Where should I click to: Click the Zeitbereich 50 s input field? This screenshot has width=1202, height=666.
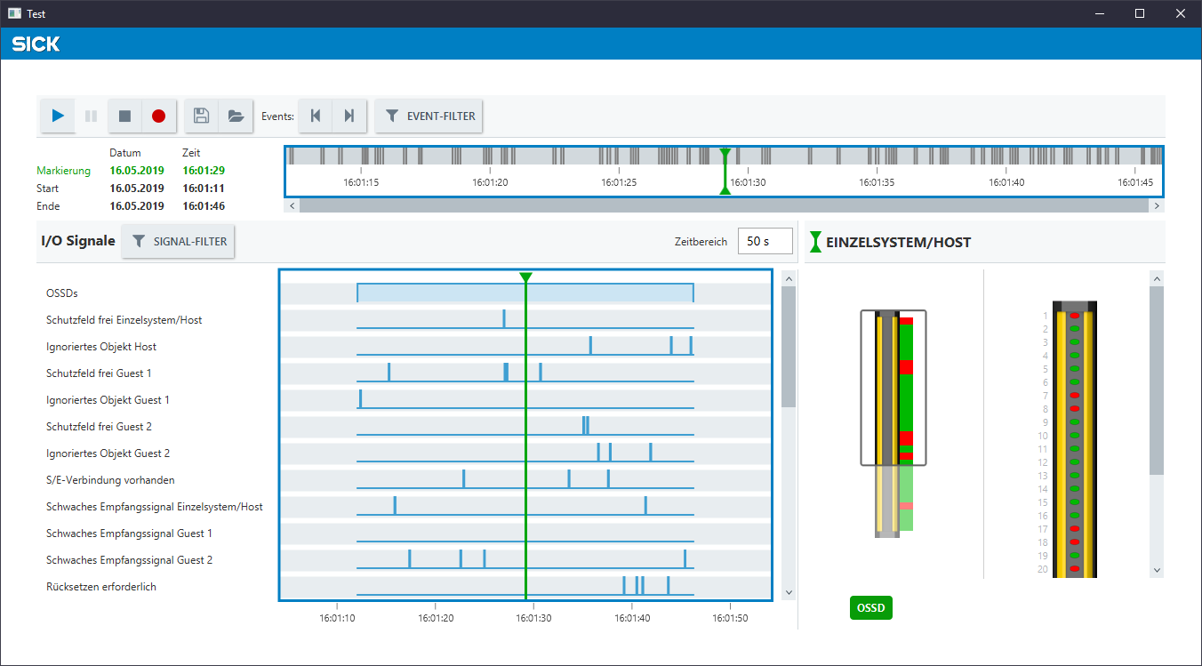coord(765,241)
